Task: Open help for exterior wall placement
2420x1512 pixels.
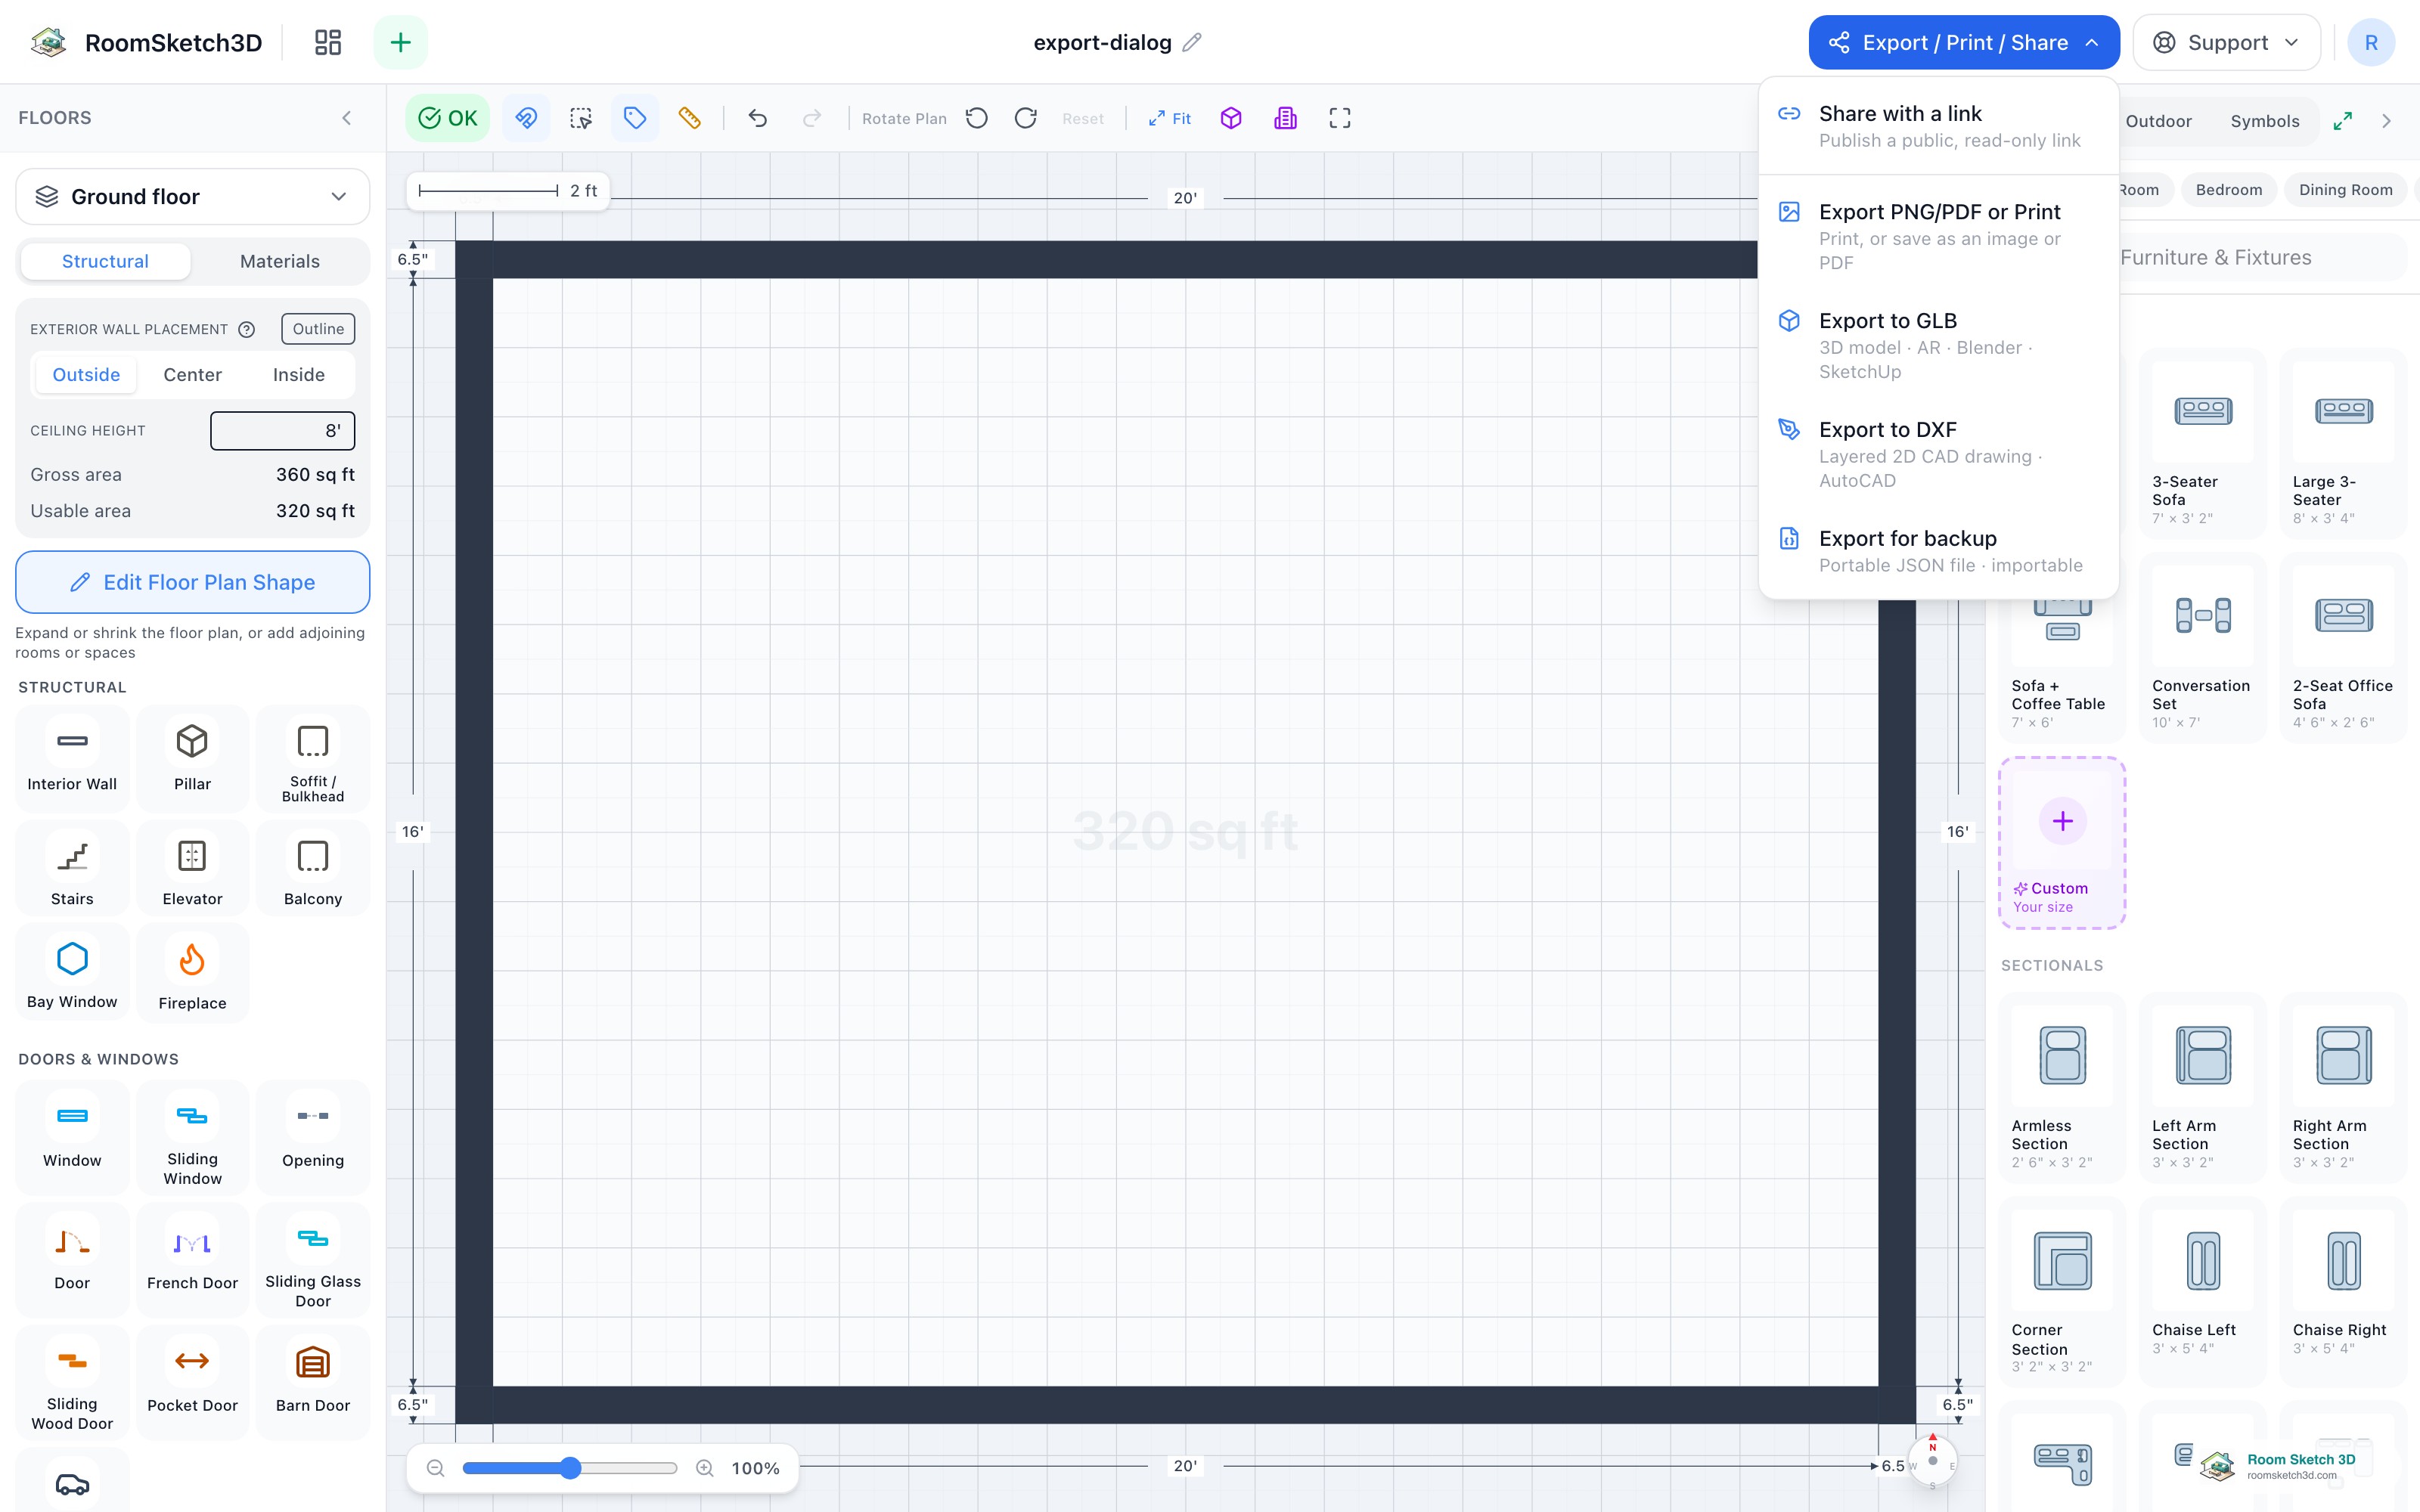Action: (247, 329)
